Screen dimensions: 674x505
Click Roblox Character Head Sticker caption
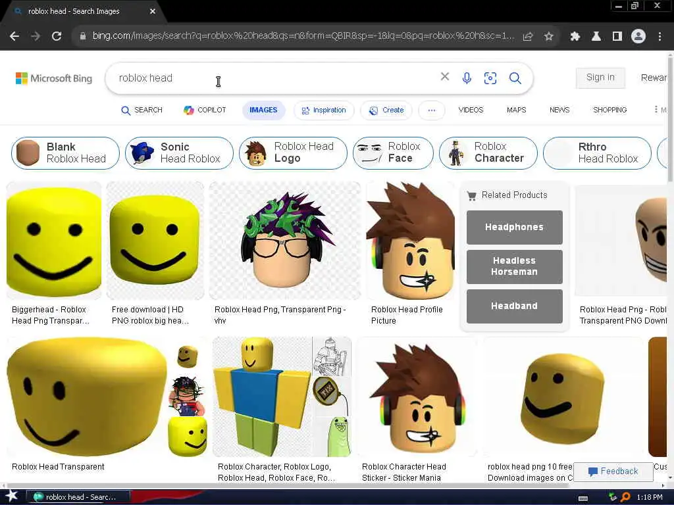click(x=404, y=472)
